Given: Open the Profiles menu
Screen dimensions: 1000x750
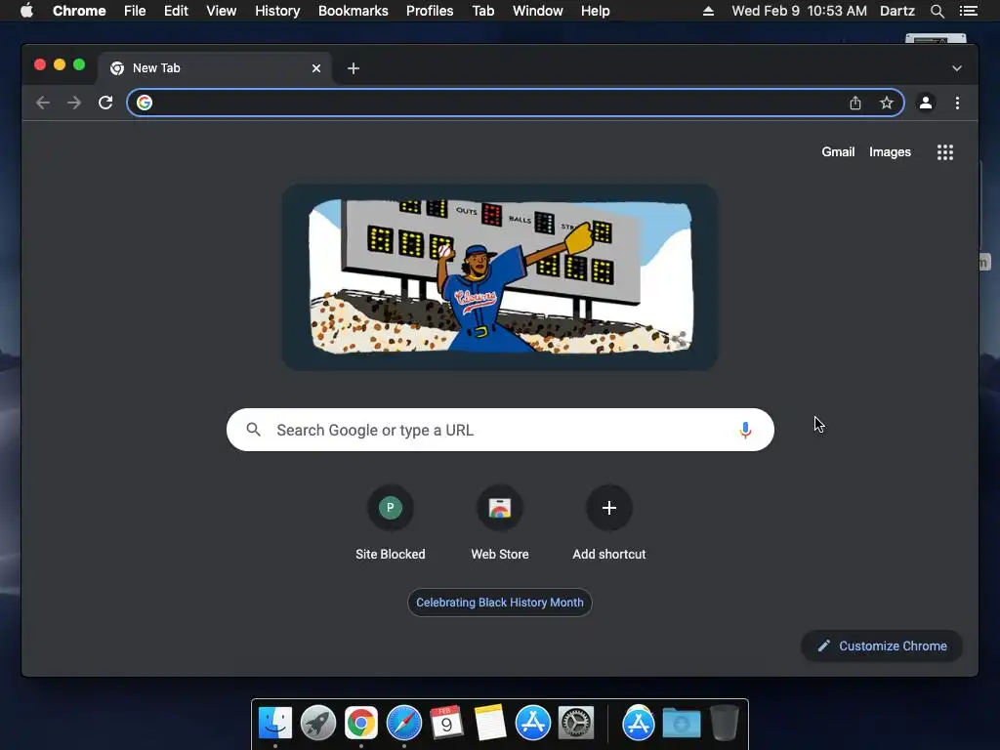Looking at the screenshot, I should pos(430,11).
